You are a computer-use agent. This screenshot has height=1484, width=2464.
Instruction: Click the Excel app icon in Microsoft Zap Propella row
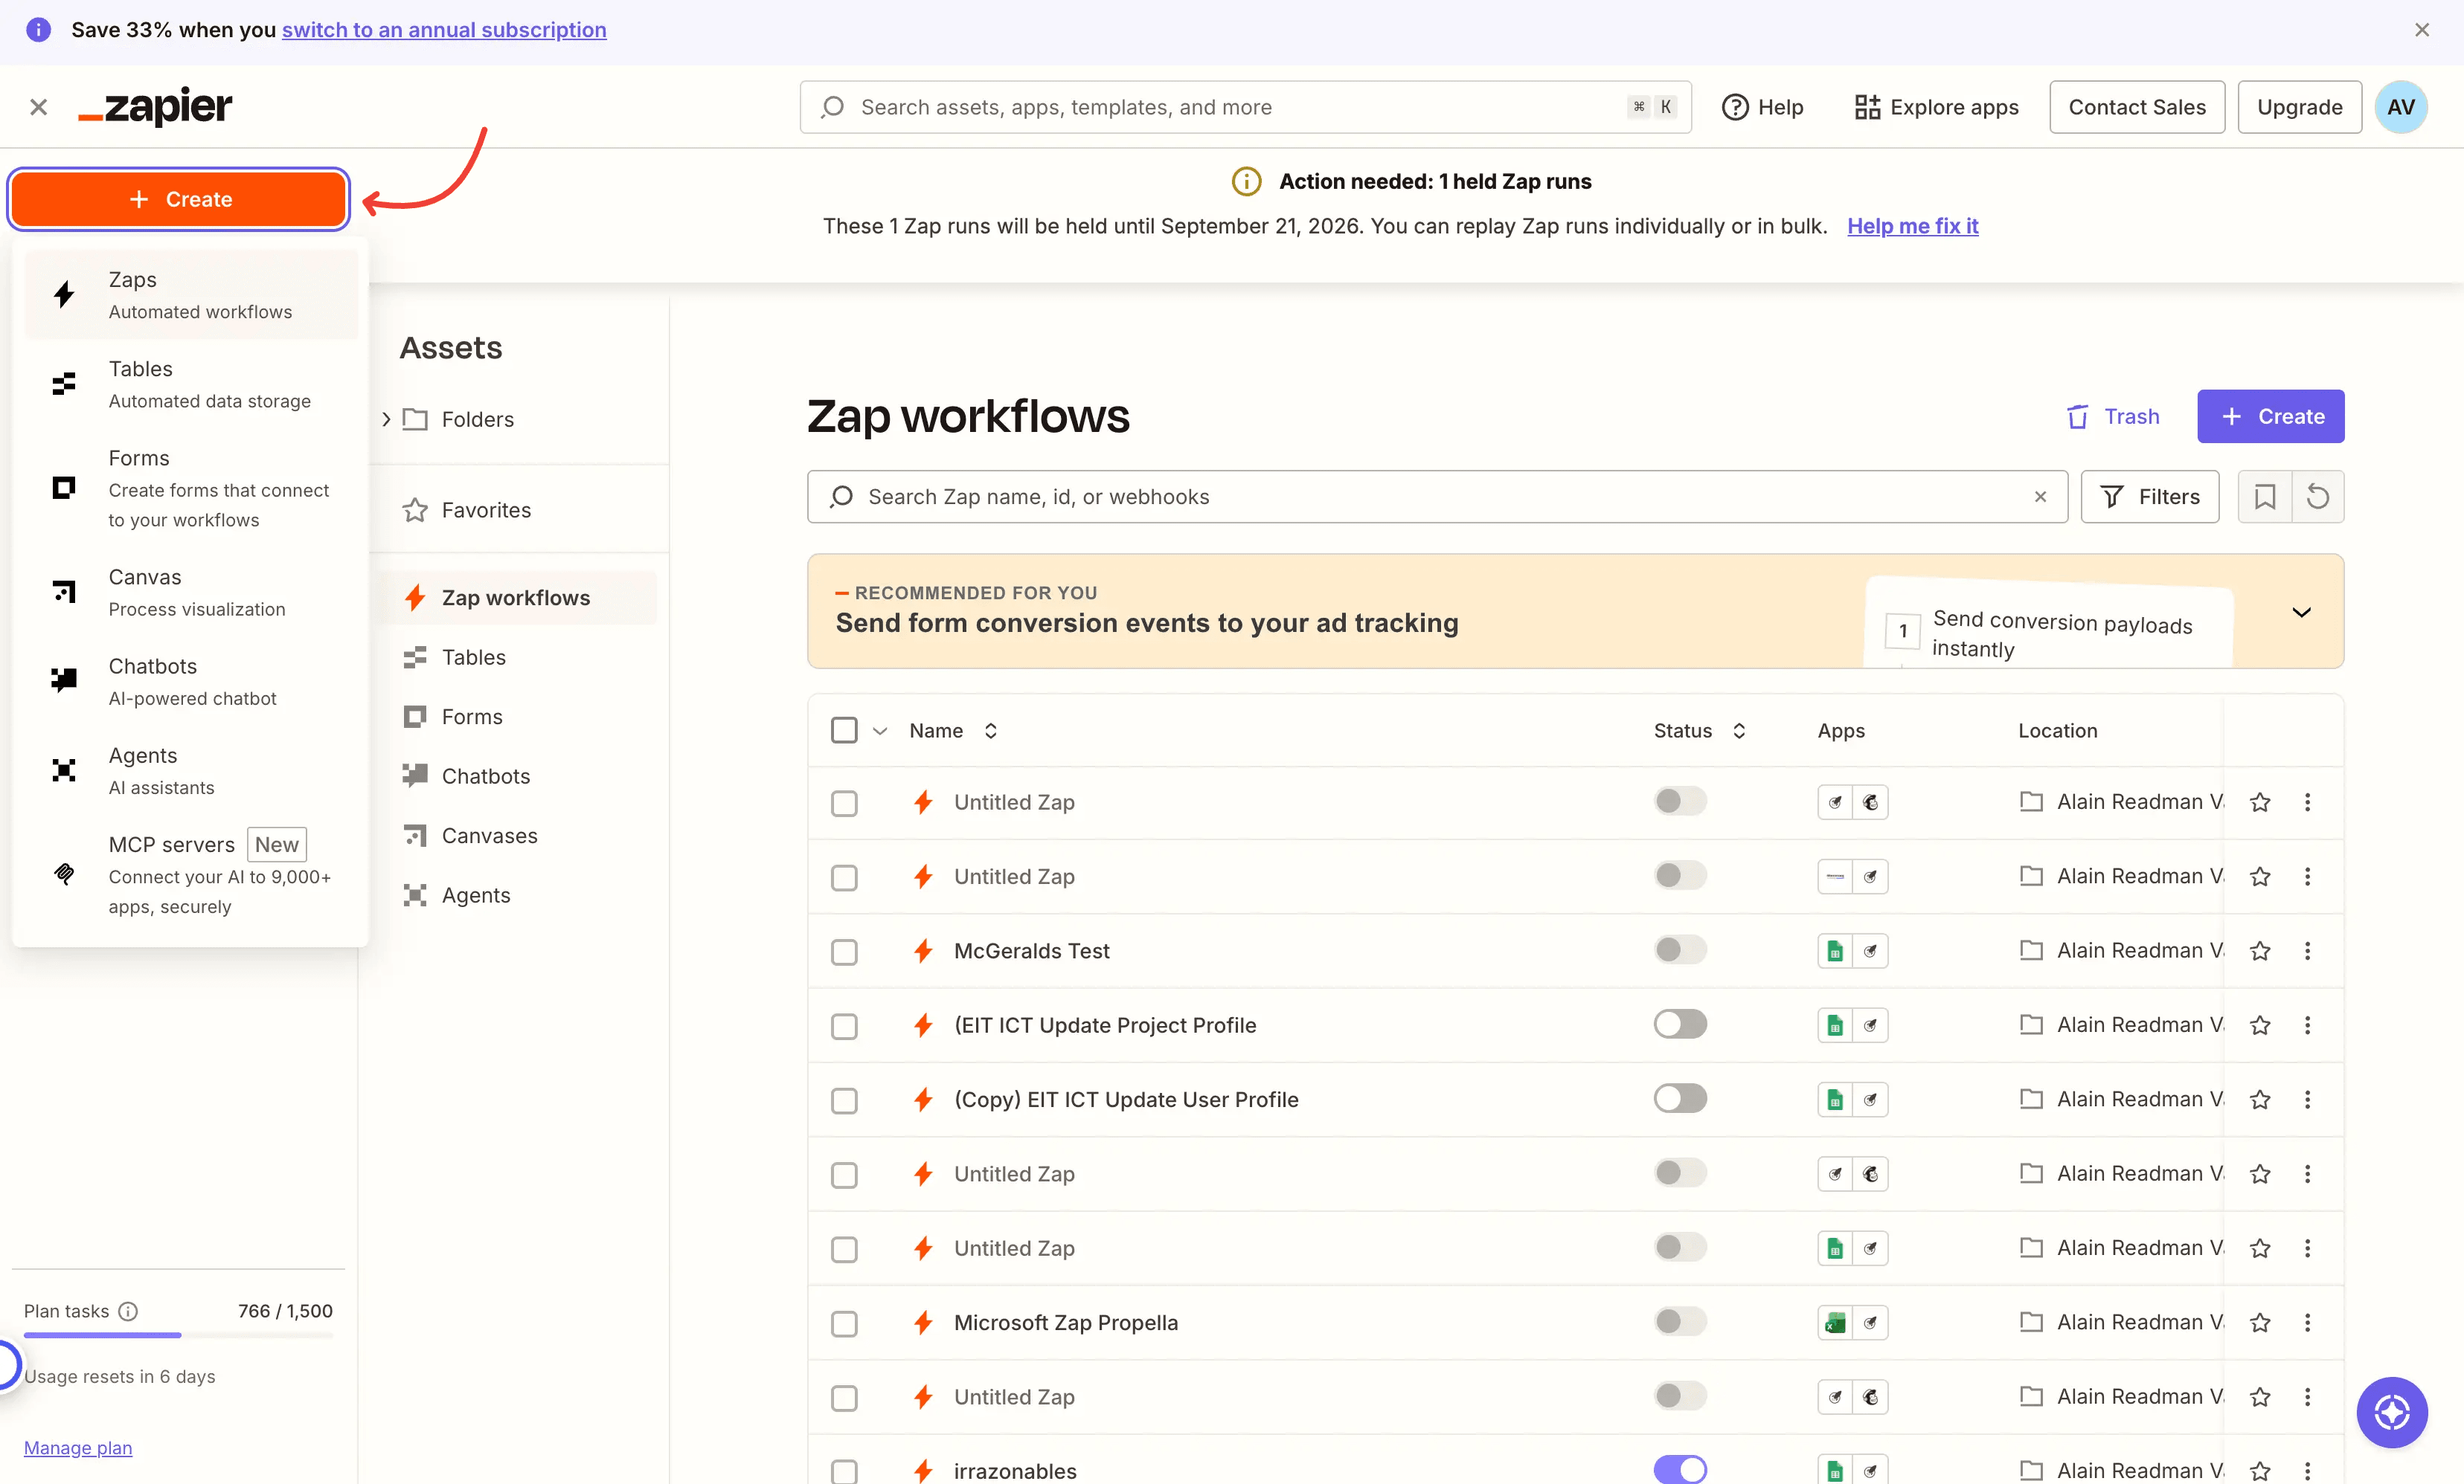1835,1323
